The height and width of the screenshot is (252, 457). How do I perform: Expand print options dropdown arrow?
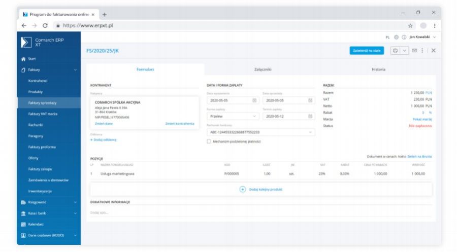pos(405,51)
